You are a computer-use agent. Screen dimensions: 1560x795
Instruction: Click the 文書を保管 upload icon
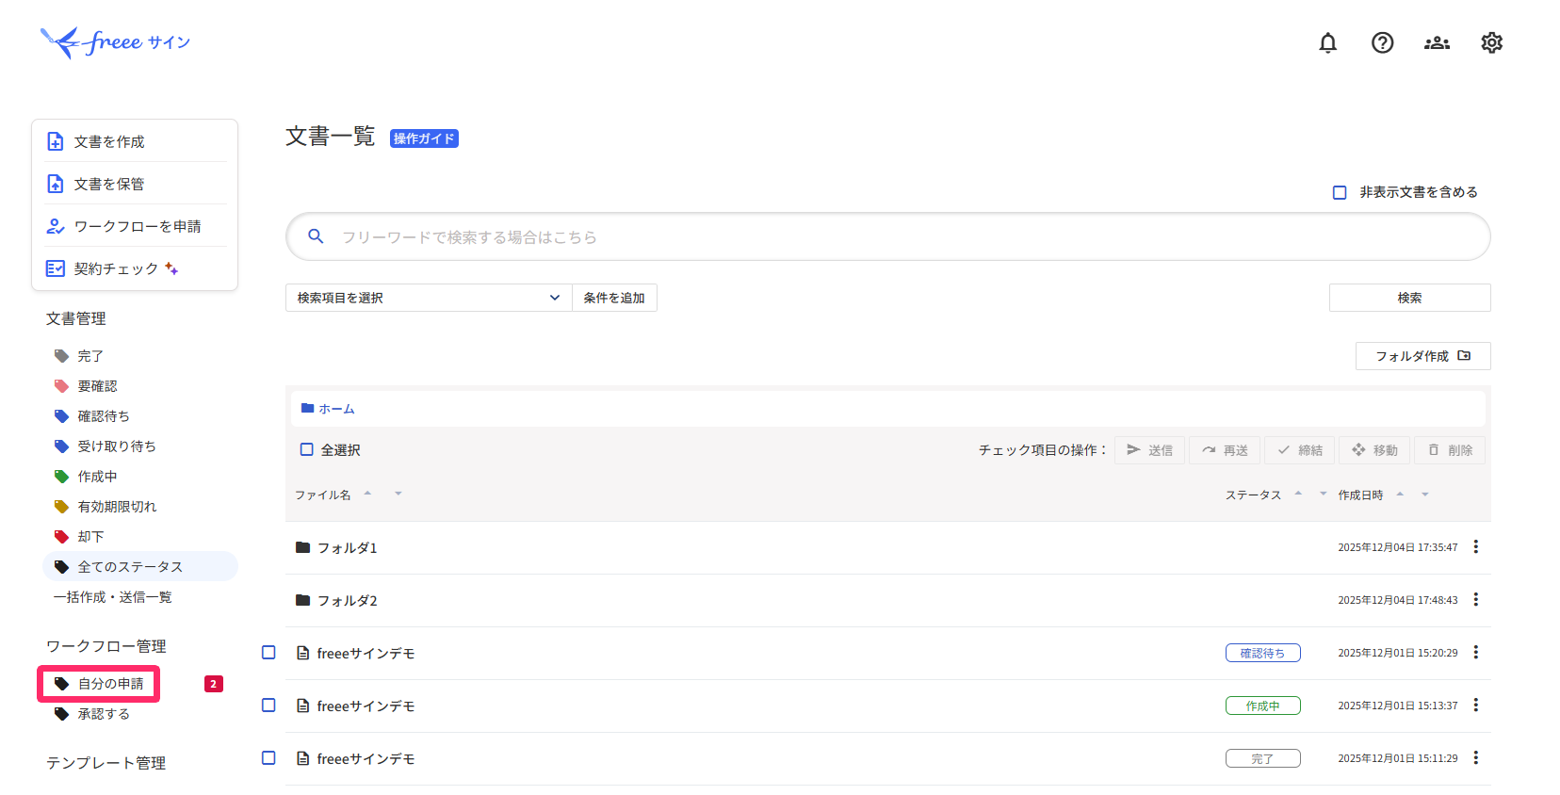pos(56,184)
